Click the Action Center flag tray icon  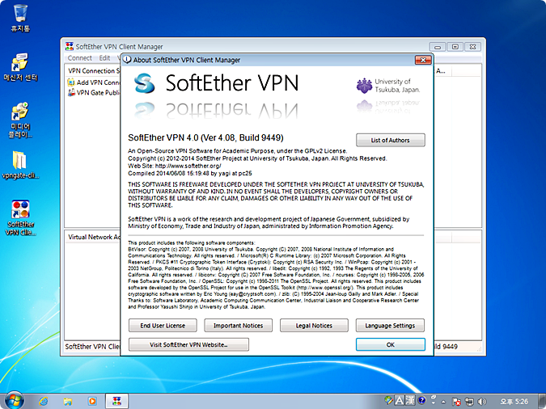coord(456,402)
